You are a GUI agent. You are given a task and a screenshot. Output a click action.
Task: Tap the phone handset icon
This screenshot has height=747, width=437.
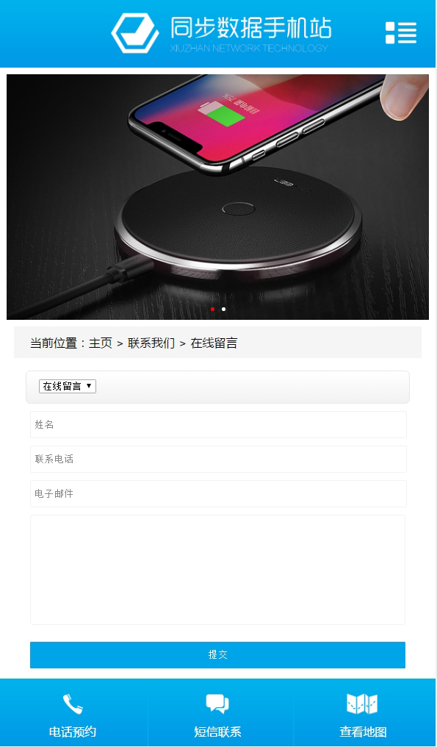pyautogui.click(x=73, y=704)
